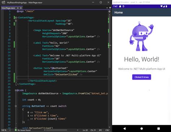Image resolution: width=171 pixels, height=132 pixels.
Task: Open the document list dropdown arrow
Action: 107,8
